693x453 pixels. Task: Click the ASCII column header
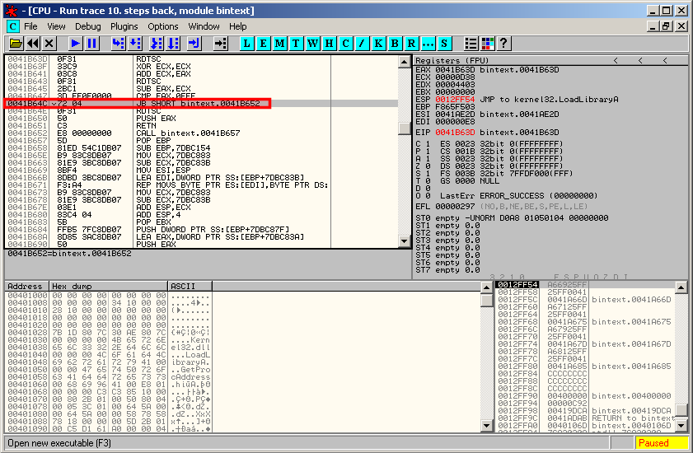point(190,286)
